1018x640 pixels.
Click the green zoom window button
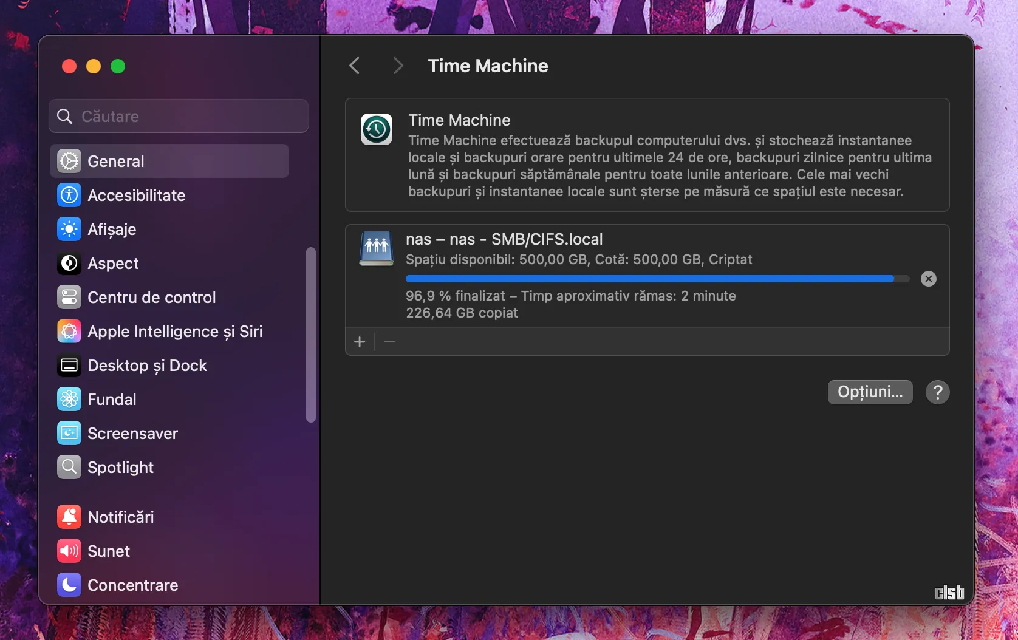(x=118, y=66)
